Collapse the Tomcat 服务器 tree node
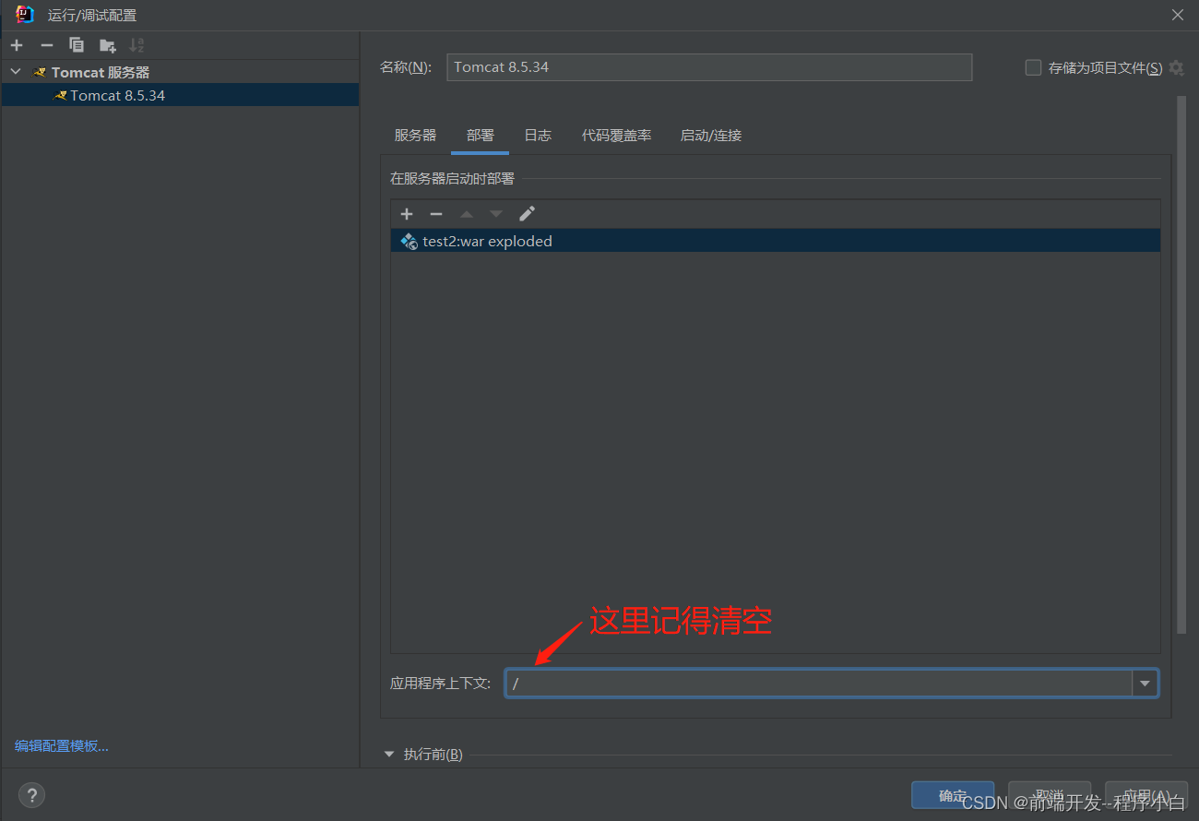Image resolution: width=1199 pixels, height=821 pixels. [16, 72]
